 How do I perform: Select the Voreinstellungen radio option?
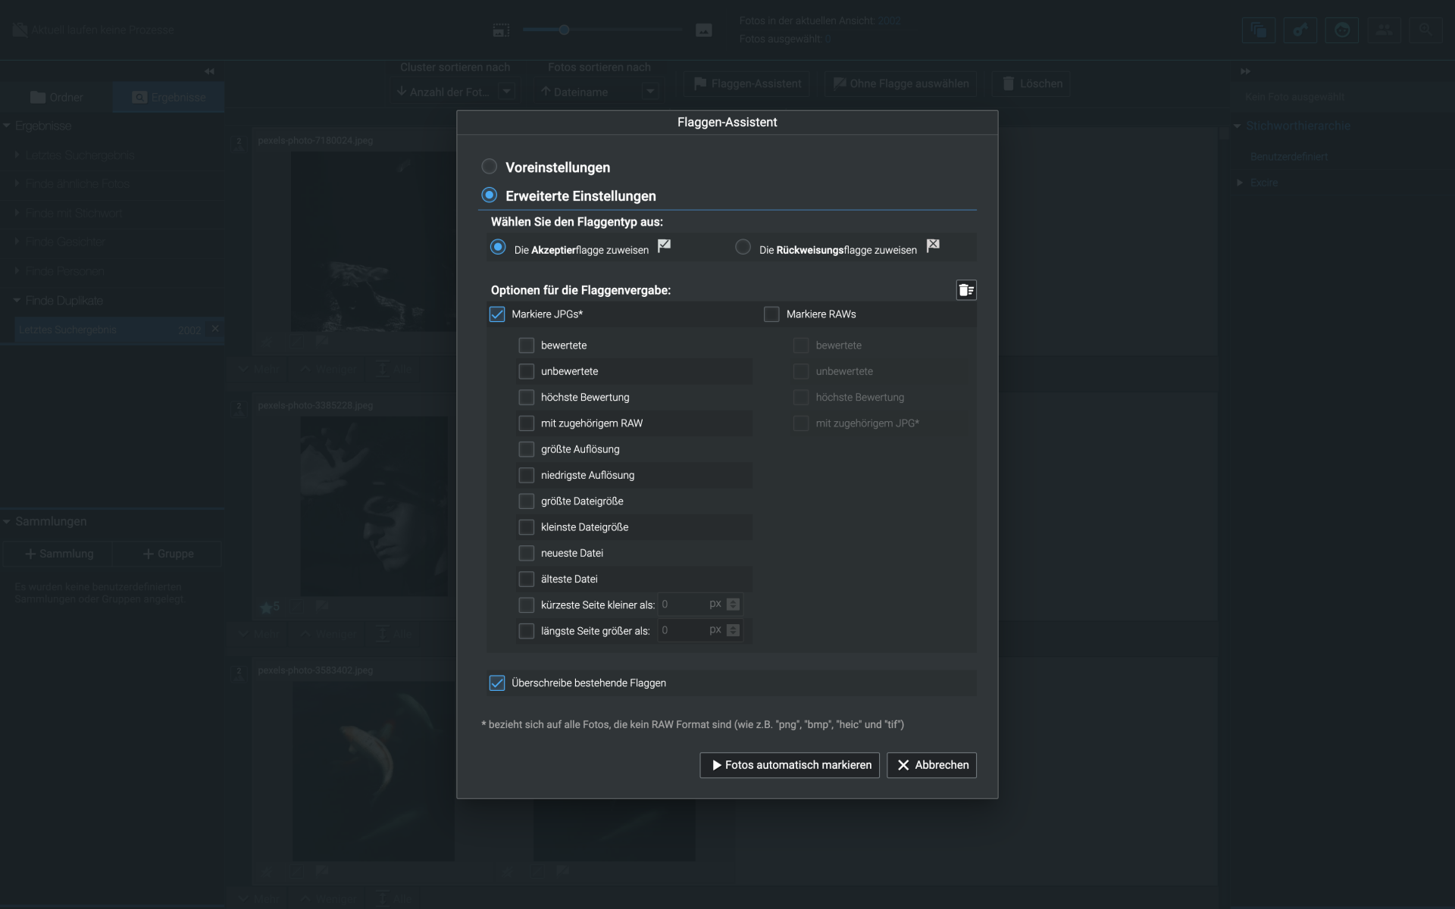[x=490, y=167]
